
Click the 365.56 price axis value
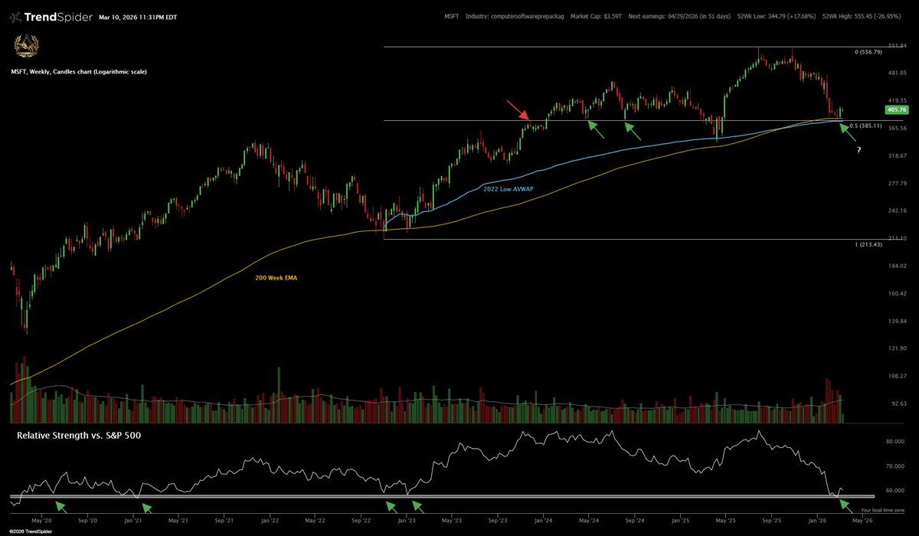click(x=897, y=128)
